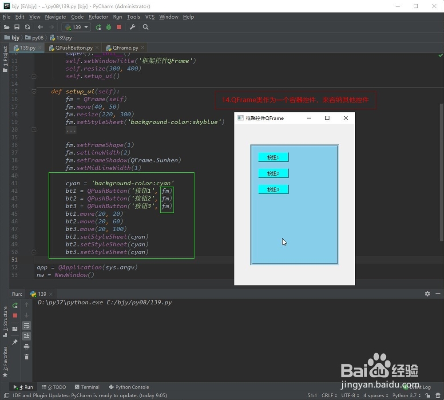Open the Refactor menu
This screenshot has width=444, height=400.
click(98, 17)
